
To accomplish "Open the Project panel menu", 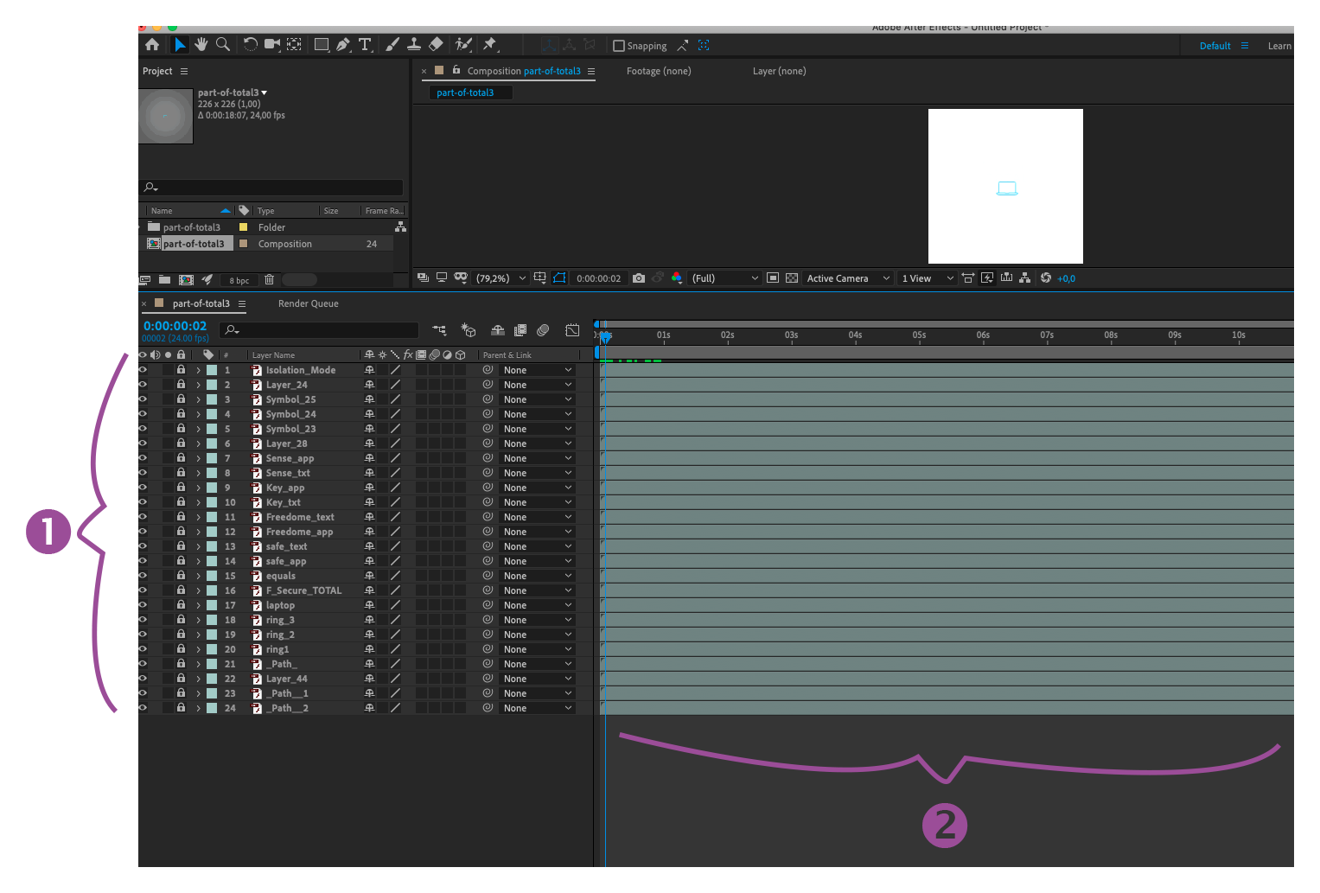I will point(184,71).
